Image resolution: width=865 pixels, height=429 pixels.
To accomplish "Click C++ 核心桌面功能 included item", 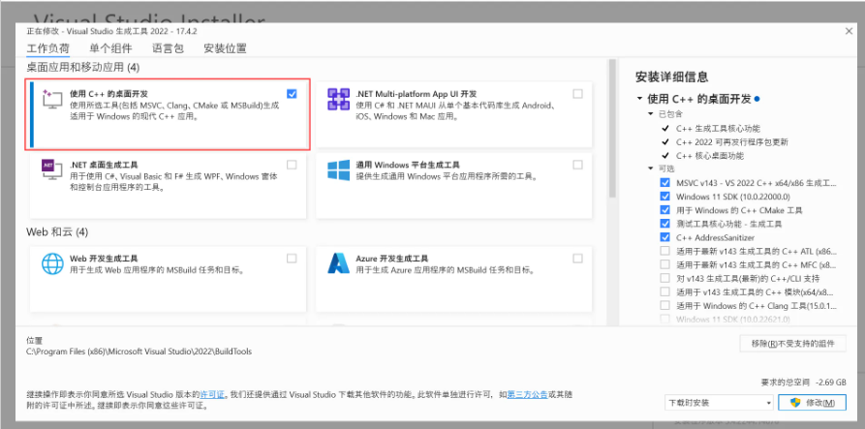I will [710, 156].
